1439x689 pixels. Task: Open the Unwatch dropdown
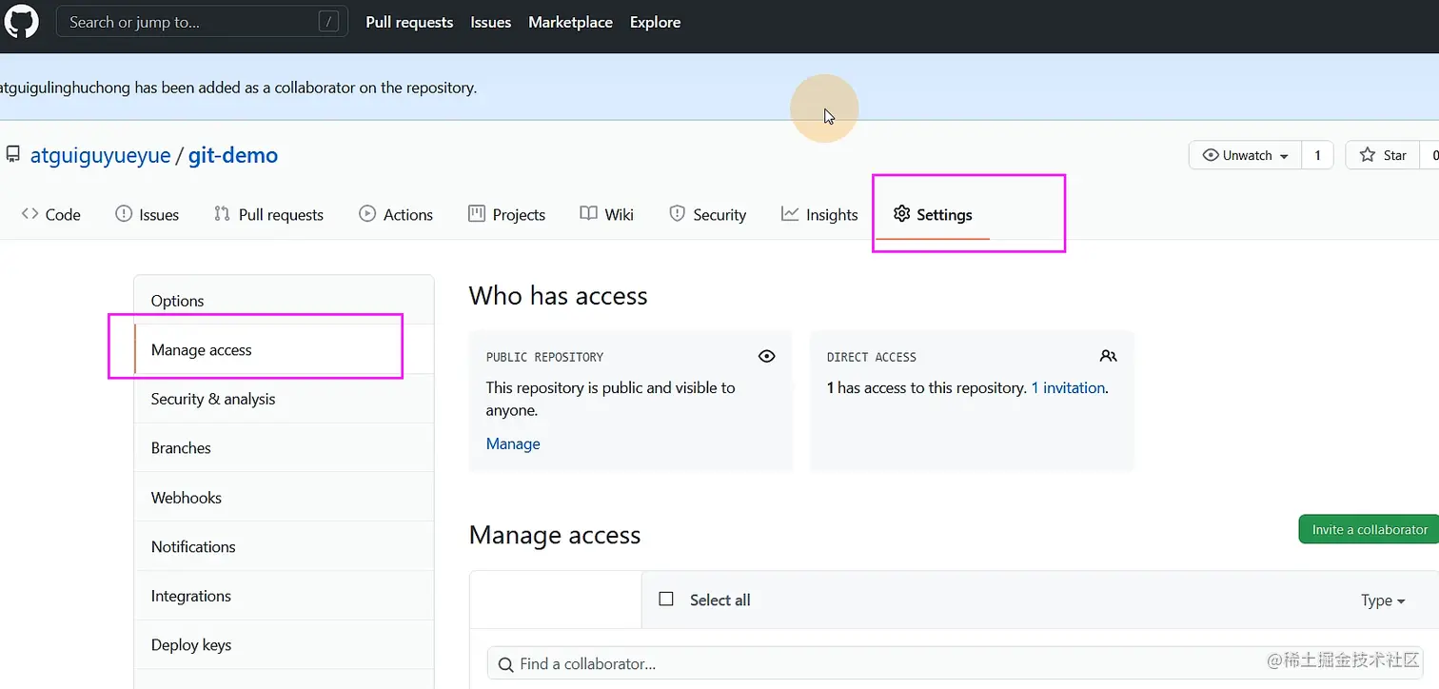pyautogui.click(x=1245, y=155)
